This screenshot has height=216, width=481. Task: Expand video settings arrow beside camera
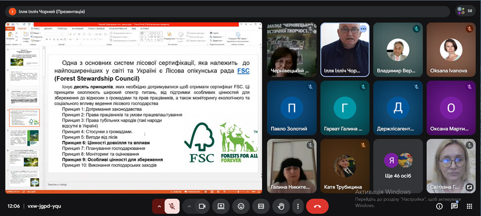point(189,206)
